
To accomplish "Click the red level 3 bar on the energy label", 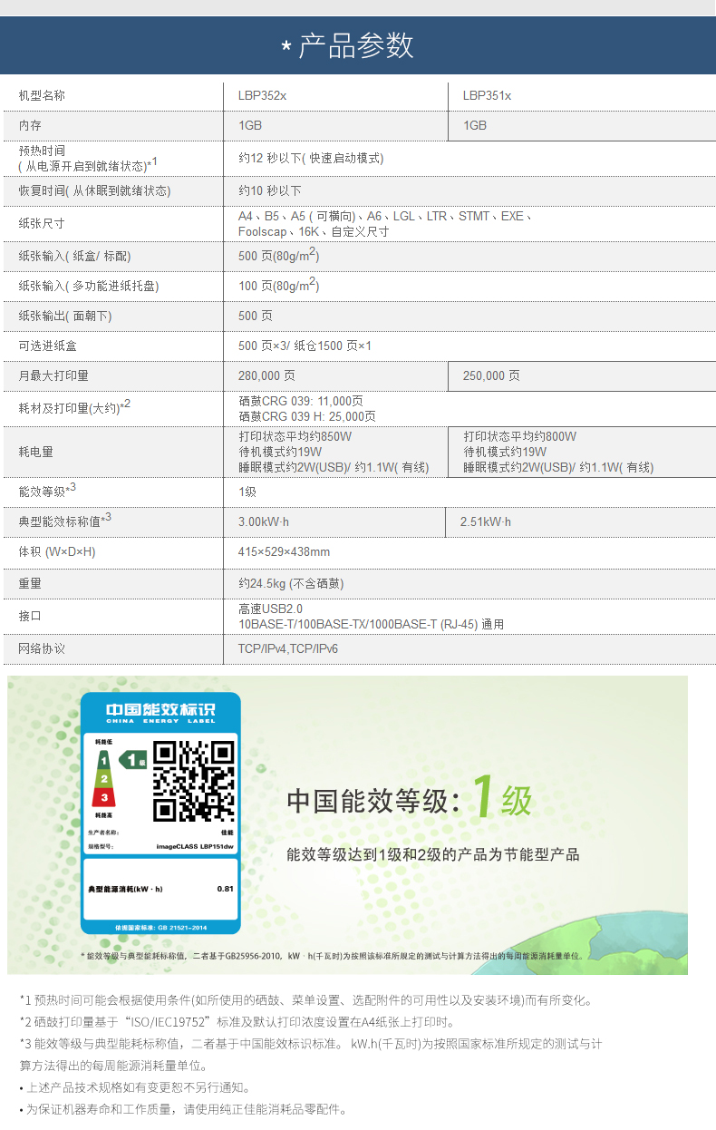I will coord(105,797).
